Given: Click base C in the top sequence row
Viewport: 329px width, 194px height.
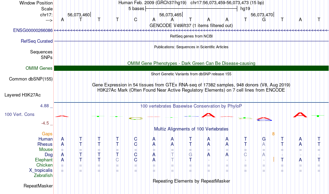Looking at the screenshot, I should coord(135,19).
